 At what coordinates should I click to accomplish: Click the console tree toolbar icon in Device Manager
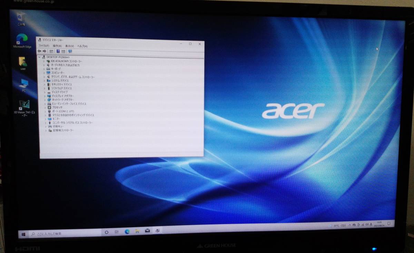tap(51, 51)
